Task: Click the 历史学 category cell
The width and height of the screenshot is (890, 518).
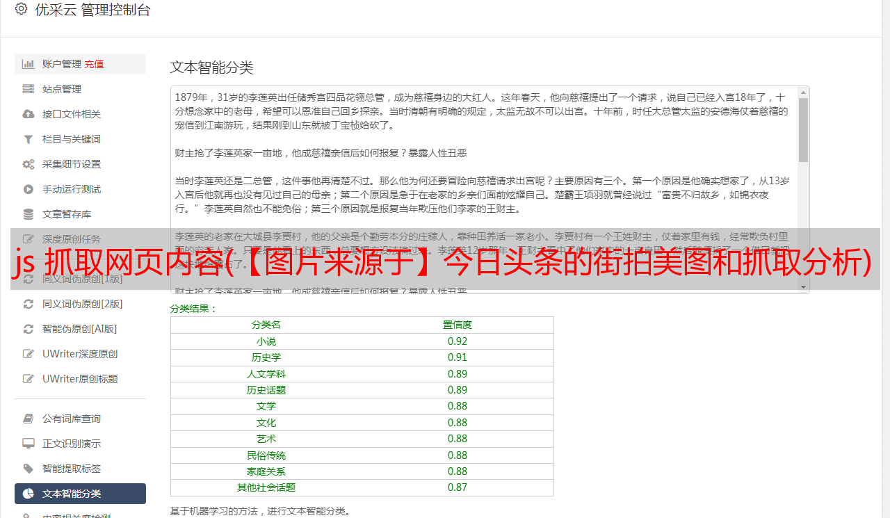Action: 266,357
